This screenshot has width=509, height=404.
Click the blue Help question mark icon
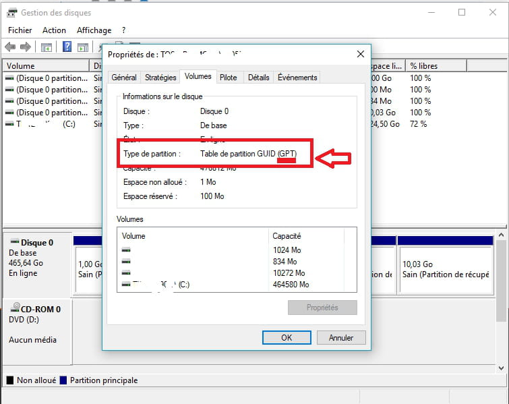tap(67, 47)
